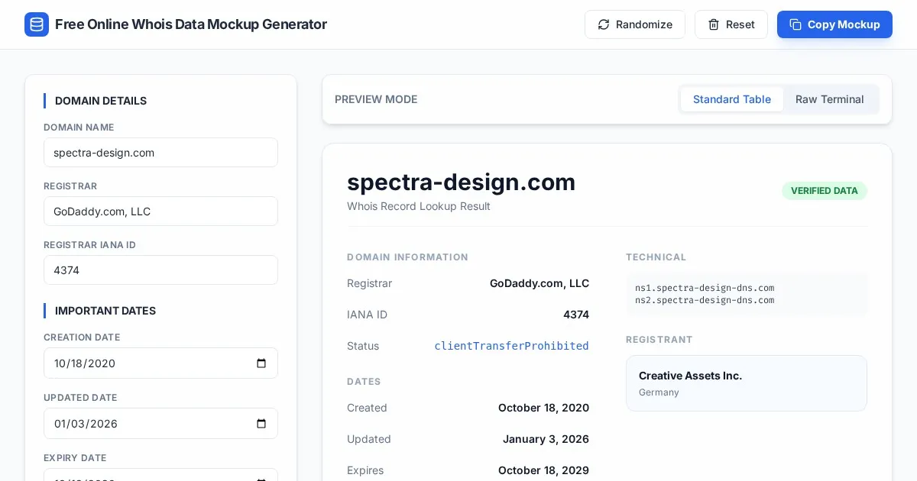Screen dimensions: 917x481
Task: Click the Updated Date field value
Action: pos(86,424)
